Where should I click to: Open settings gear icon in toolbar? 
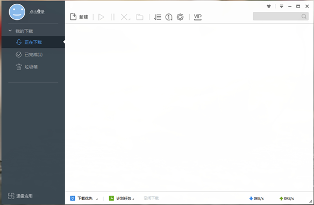pyautogui.click(x=180, y=17)
